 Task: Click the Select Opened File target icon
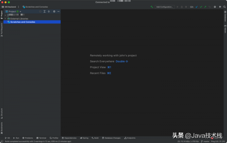40,11
